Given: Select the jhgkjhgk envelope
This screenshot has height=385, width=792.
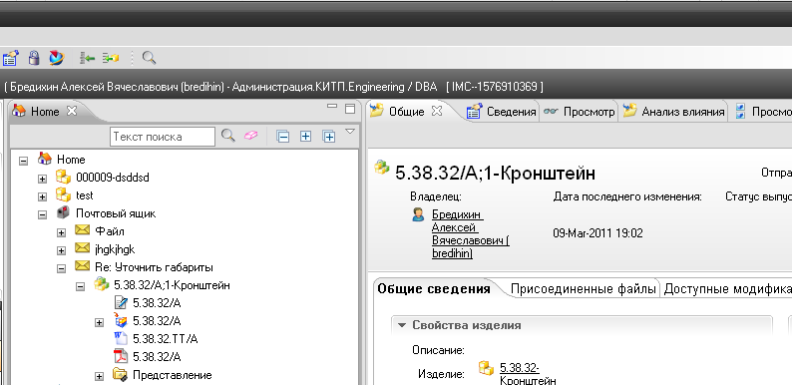Looking at the screenshot, I should (x=115, y=249).
